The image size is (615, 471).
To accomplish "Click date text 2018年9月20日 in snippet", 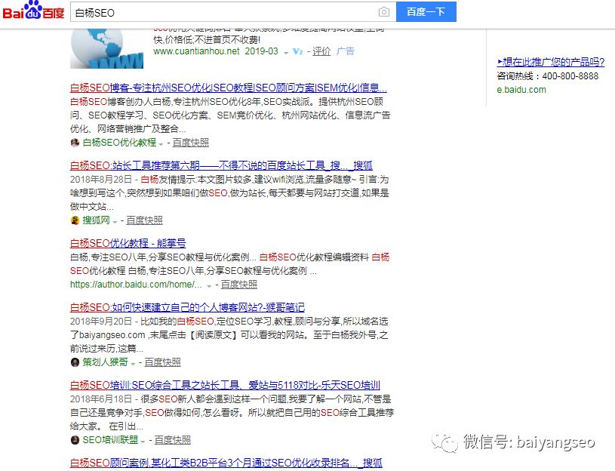I will (101, 322).
